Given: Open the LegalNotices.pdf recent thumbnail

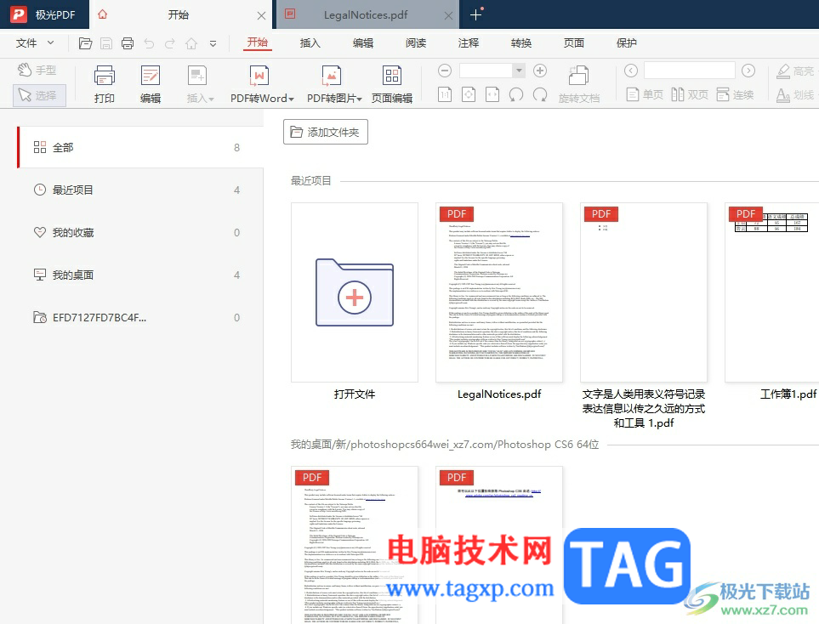Looking at the screenshot, I should tap(499, 292).
